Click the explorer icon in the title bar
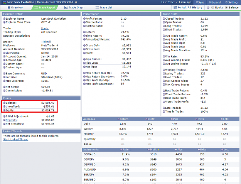This screenshot has width=241, height=184. pyautogui.click(x=4, y=2)
